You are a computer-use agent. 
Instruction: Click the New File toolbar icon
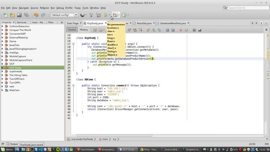(5, 15)
